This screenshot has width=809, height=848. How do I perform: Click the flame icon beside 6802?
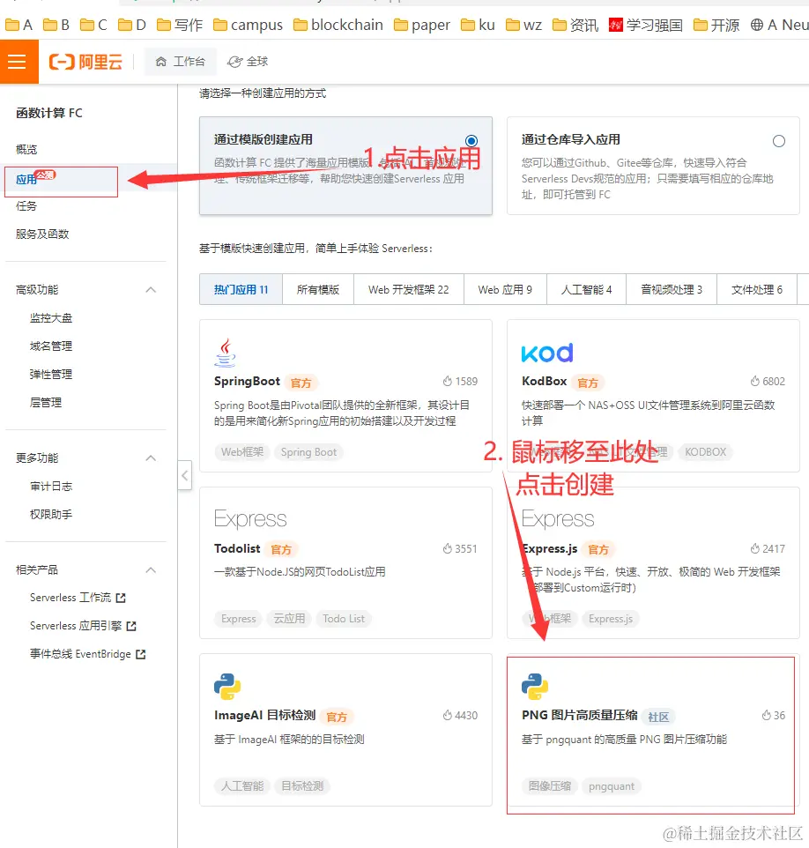(755, 381)
